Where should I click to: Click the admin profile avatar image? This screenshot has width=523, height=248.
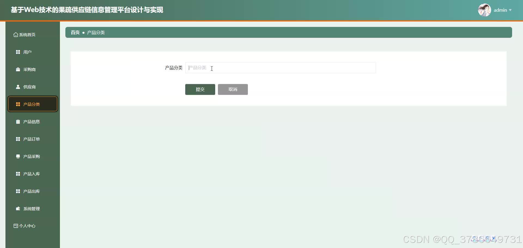(484, 10)
